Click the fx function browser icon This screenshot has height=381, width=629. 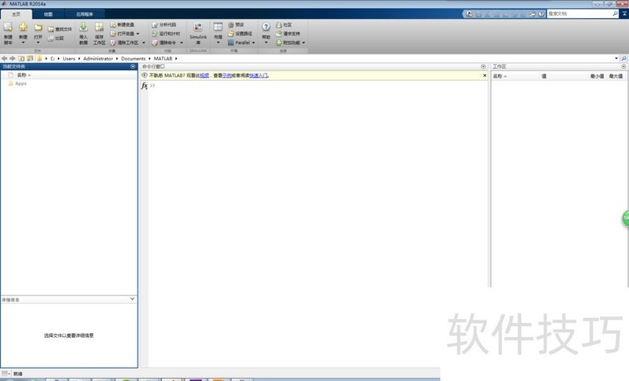coord(144,86)
